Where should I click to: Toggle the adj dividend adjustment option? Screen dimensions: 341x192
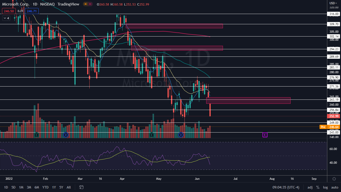tap(310, 187)
